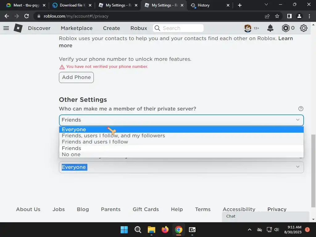Image resolution: width=316 pixels, height=237 pixels.
Task: Share this page icon in address bar
Action: (x=267, y=16)
